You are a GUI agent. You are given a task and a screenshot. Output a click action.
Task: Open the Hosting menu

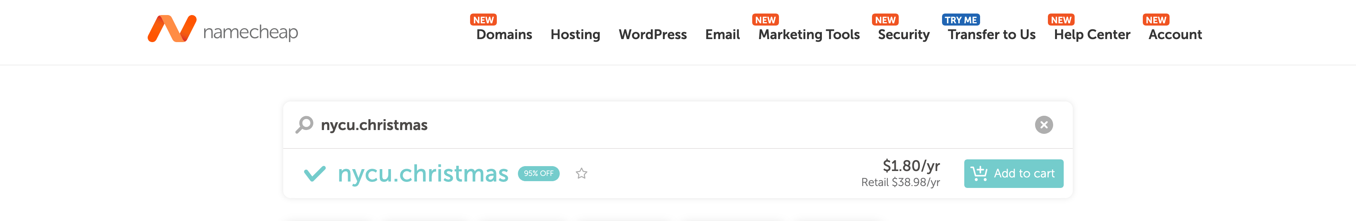click(575, 35)
